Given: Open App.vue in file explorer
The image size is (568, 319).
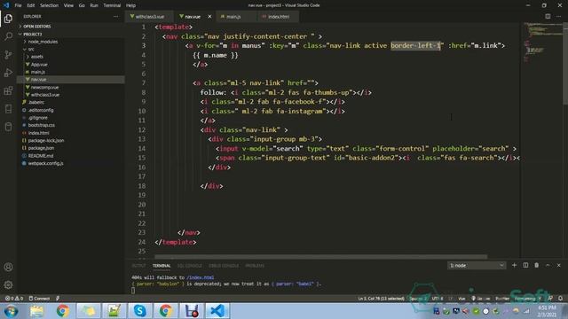Looking at the screenshot, I should coord(39,65).
